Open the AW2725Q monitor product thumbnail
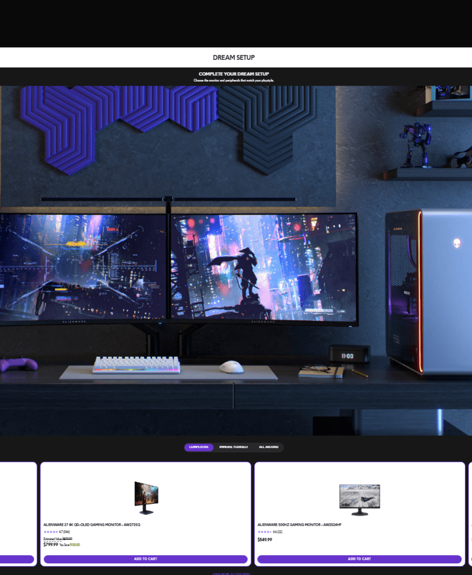This screenshot has height=575, width=472. coord(146,498)
